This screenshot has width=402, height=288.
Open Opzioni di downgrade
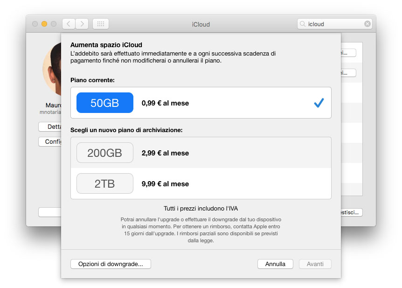pos(110,264)
